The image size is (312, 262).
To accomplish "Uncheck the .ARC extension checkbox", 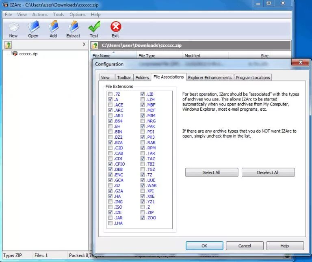I will click(x=110, y=110).
